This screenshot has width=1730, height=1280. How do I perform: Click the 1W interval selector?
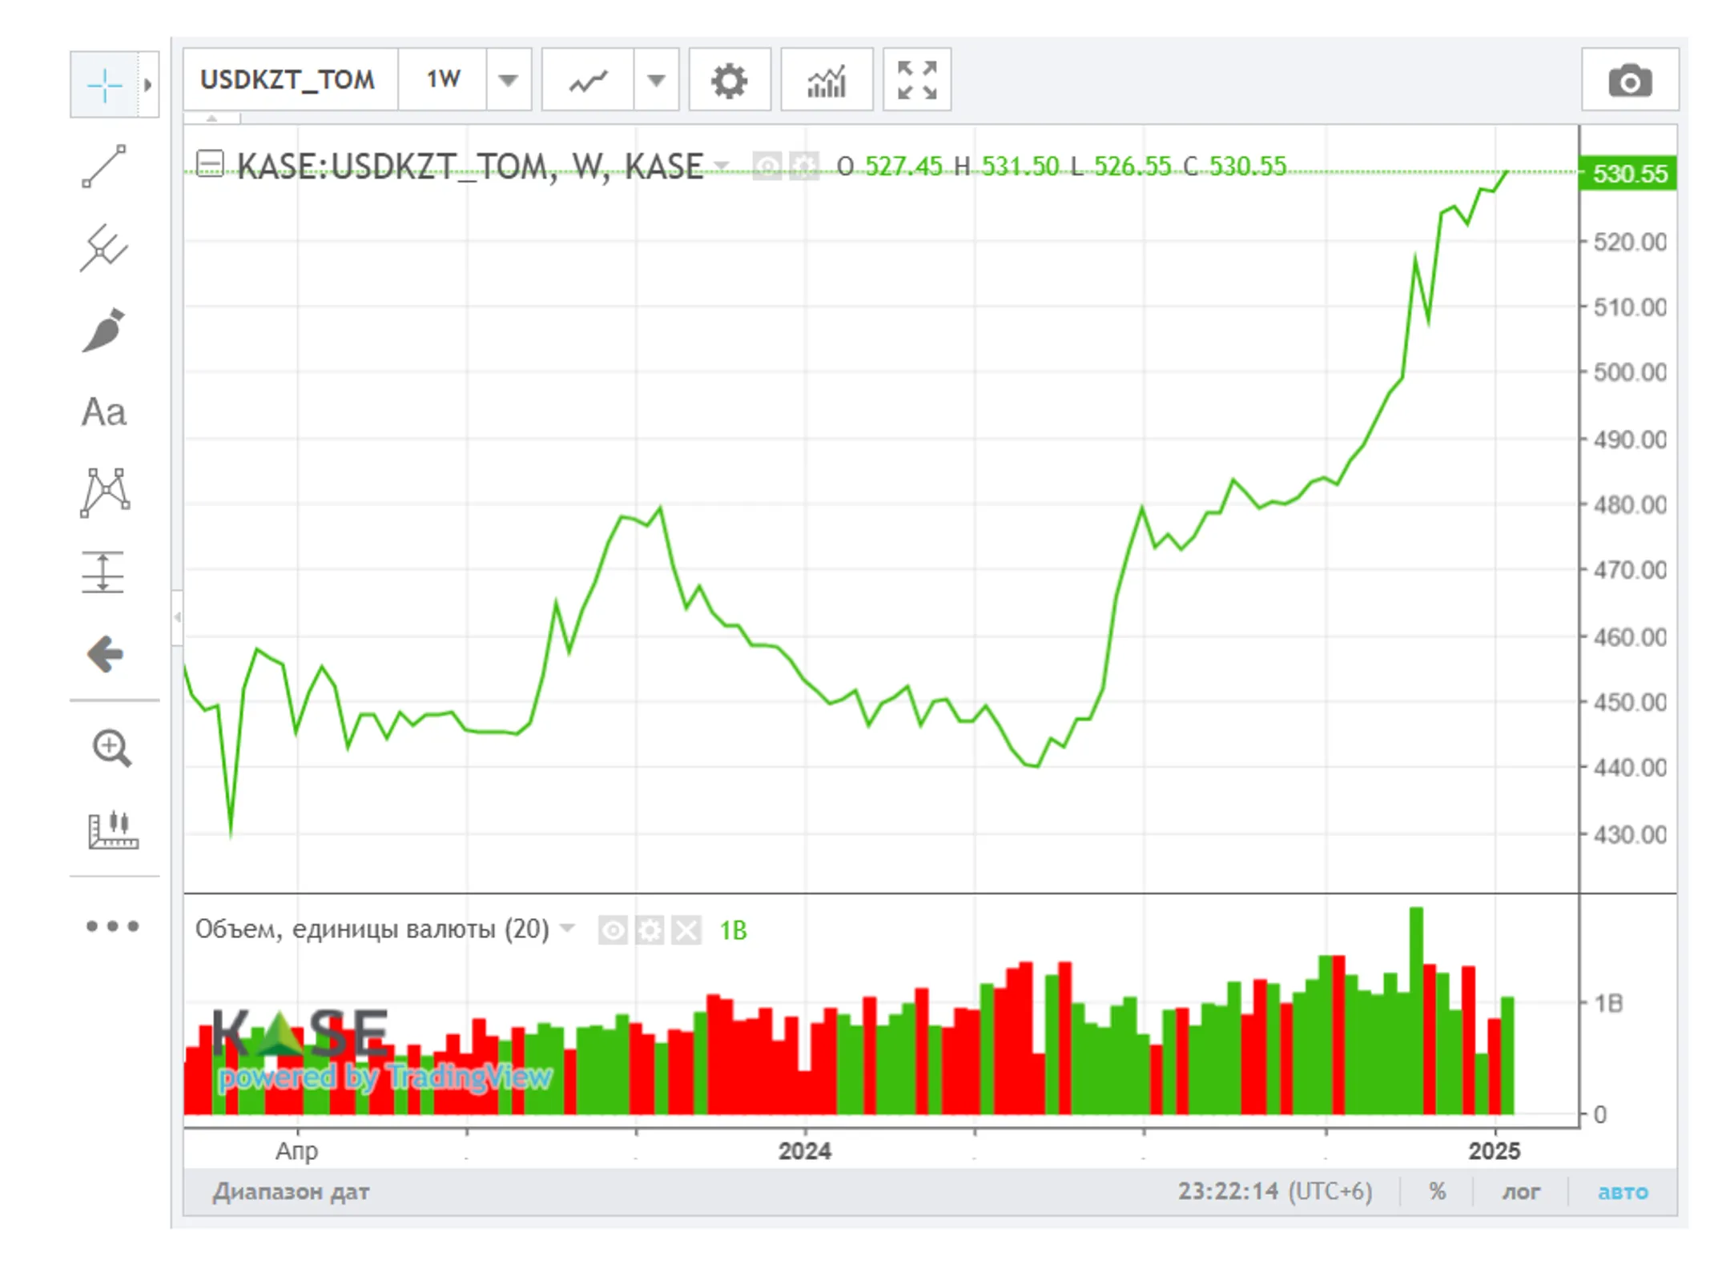tap(443, 80)
